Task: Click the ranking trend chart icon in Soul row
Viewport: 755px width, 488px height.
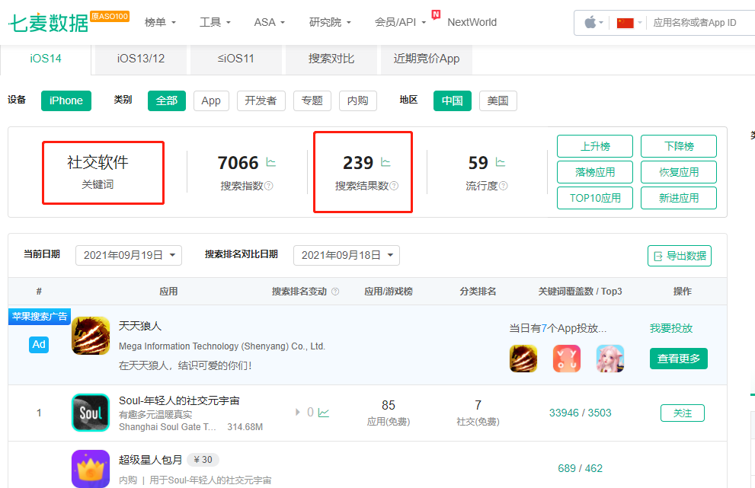Action: (324, 413)
